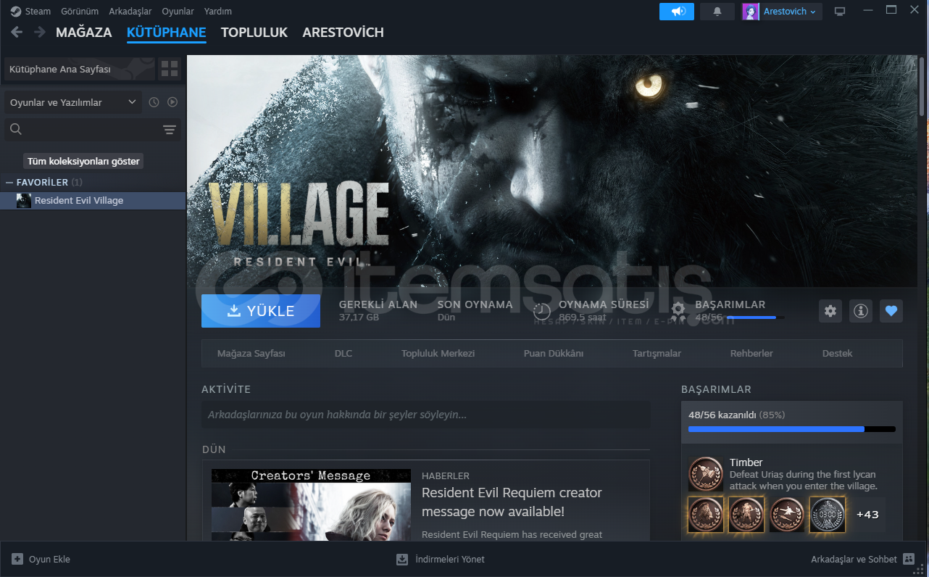This screenshot has height=577, width=929.
Task: Select the third small achievement badge
Action: 787,515
